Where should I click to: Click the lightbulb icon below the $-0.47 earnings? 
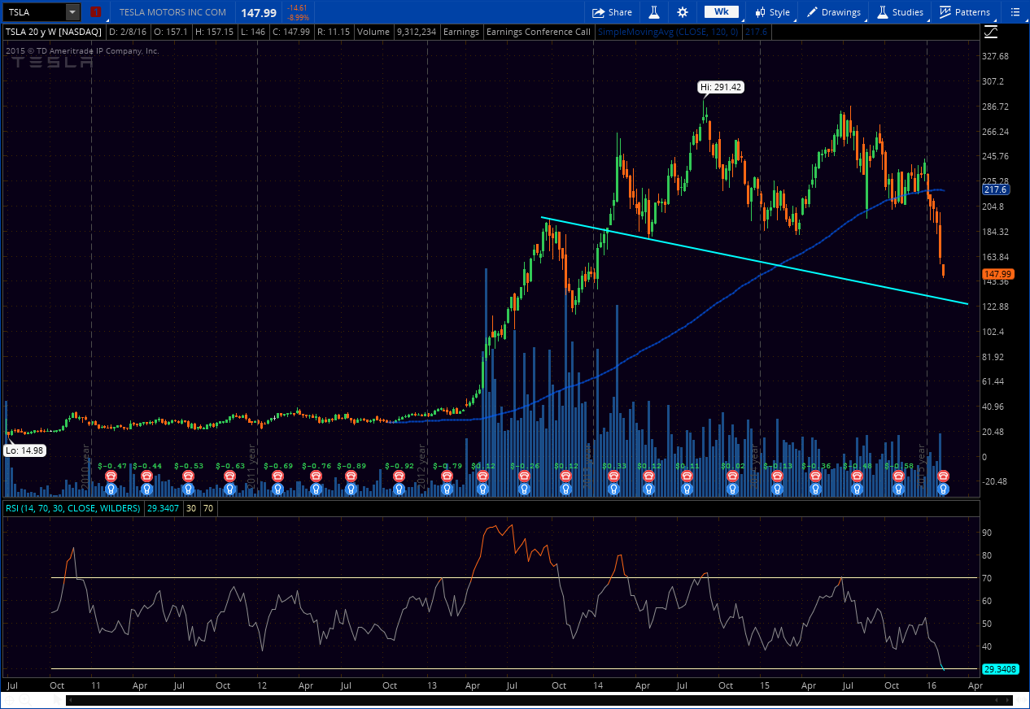click(x=111, y=489)
